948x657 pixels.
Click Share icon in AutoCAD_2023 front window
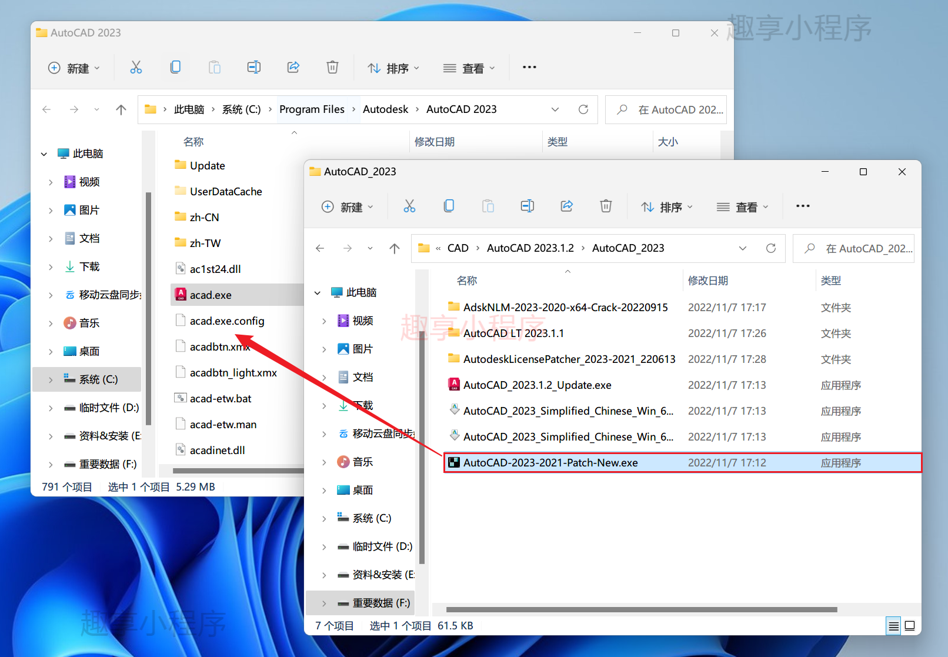click(567, 206)
